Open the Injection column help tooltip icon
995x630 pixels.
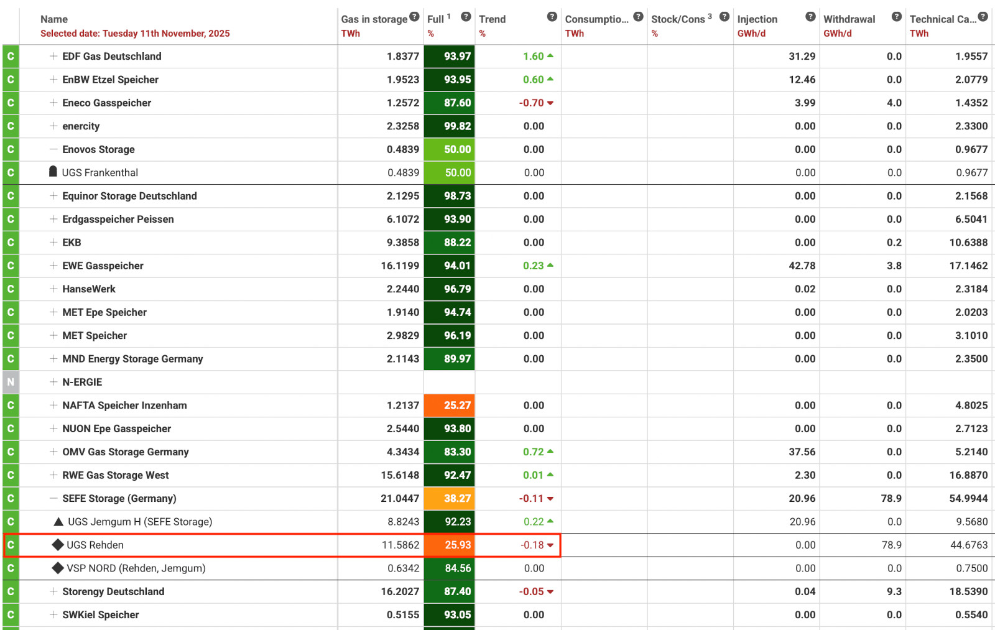pos(810,17)
